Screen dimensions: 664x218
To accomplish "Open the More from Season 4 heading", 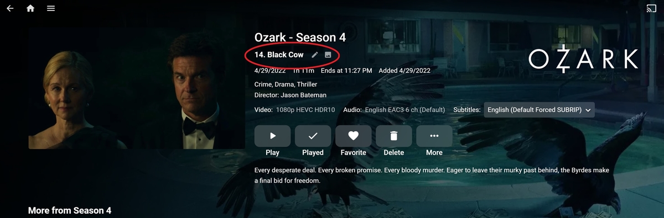I will 70,211.
